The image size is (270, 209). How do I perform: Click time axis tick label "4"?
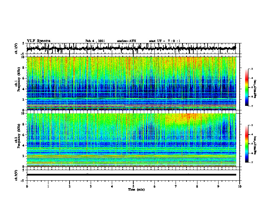coord(112,186)
